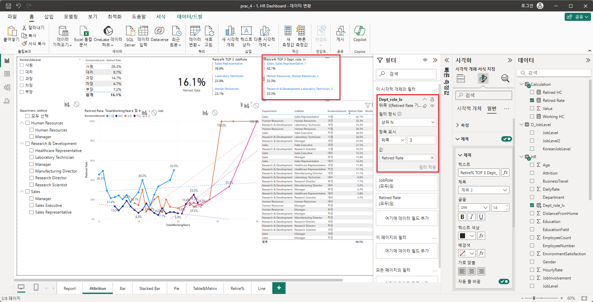Create a new measure
Viewport: 593px width, 302px height.
[x=288, y=36]
